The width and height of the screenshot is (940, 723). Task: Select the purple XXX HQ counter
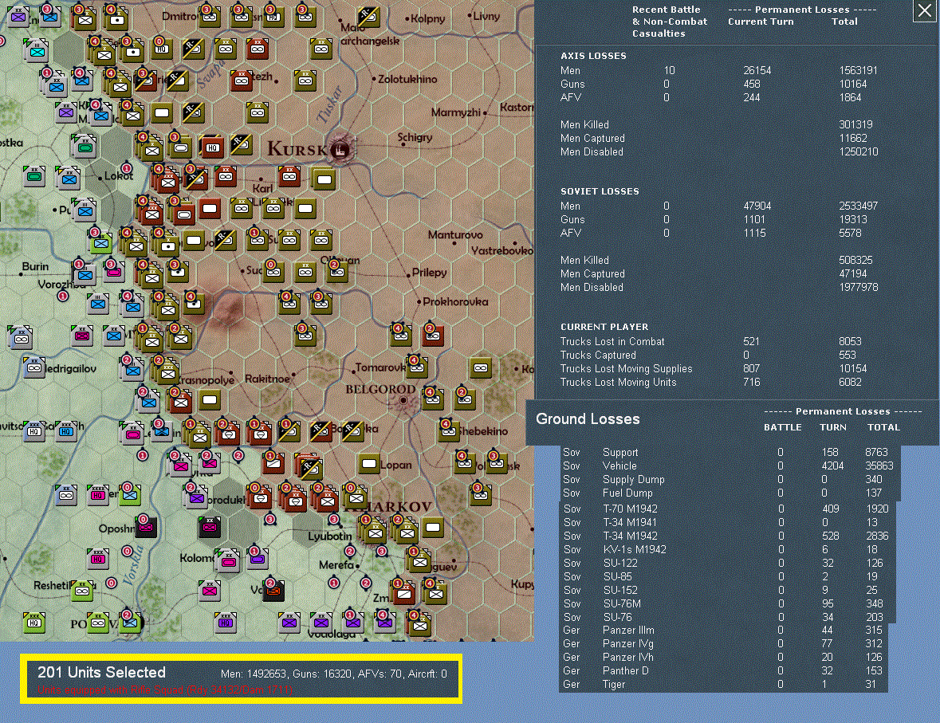click(x=226, y=622)
